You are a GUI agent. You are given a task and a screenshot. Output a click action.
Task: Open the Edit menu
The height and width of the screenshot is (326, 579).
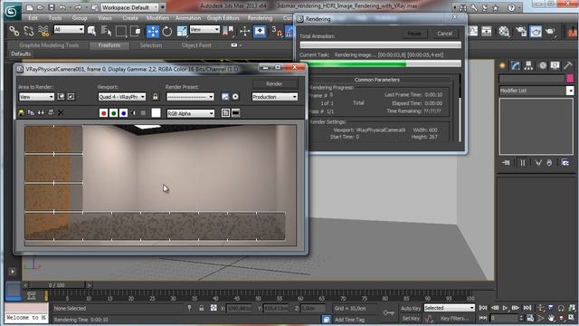click(x=33, y=18)
